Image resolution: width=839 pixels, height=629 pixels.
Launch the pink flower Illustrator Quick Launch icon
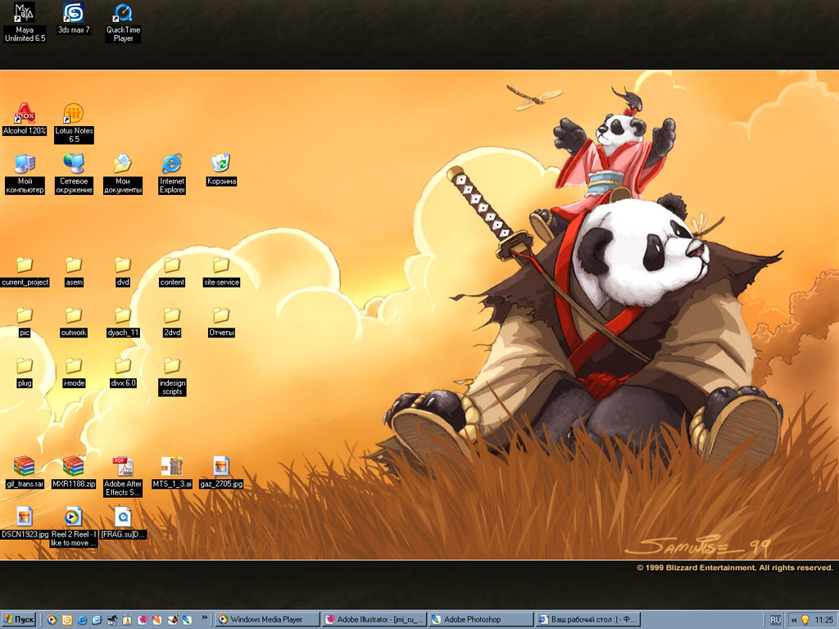[x=143, y=620]
